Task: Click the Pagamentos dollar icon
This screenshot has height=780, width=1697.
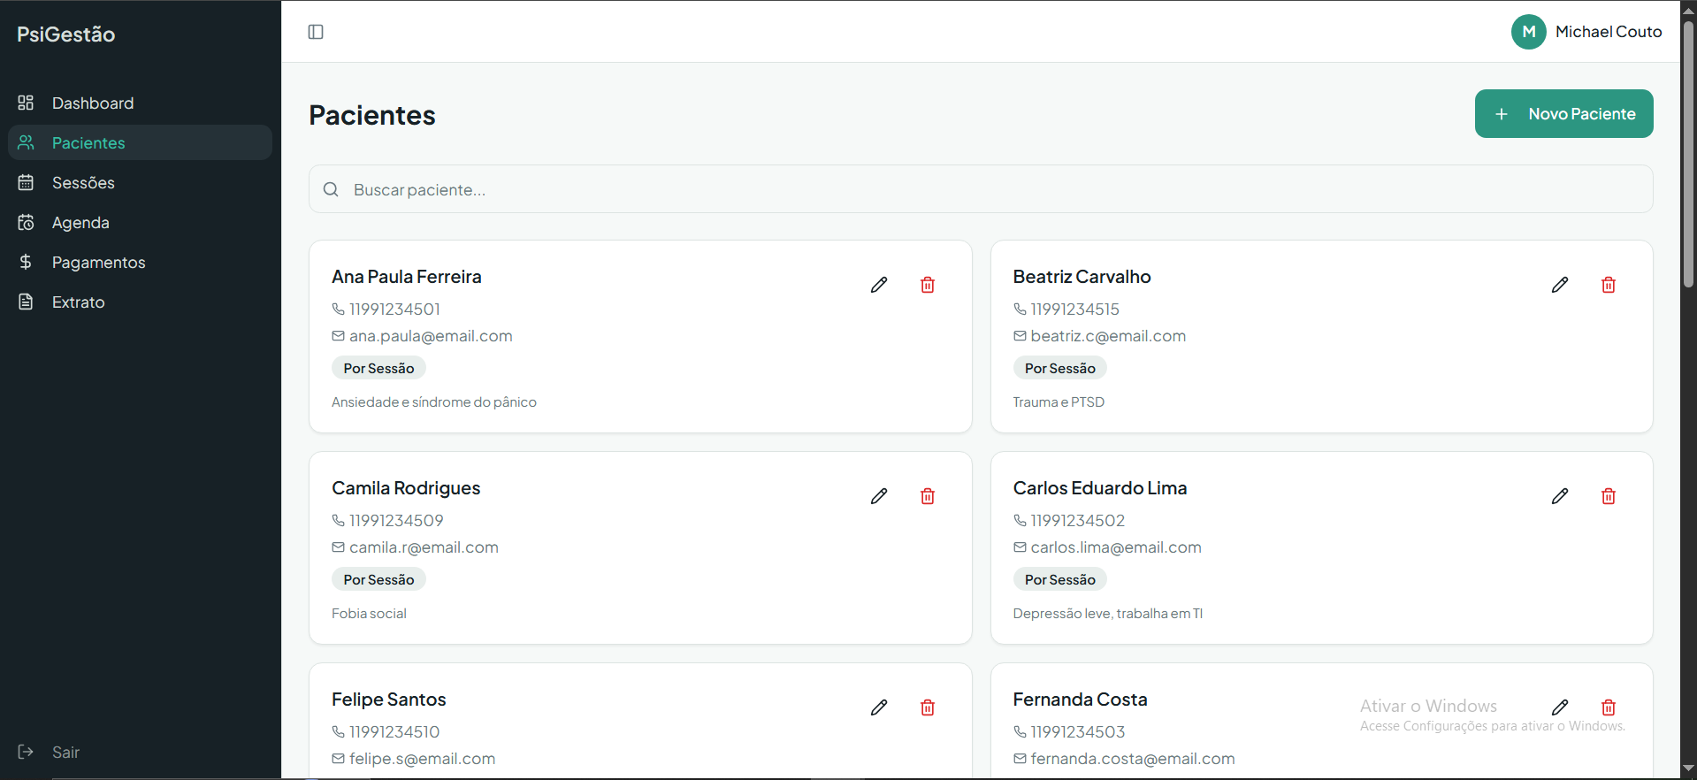Action: pyautogui.click(x=26, y=262)
